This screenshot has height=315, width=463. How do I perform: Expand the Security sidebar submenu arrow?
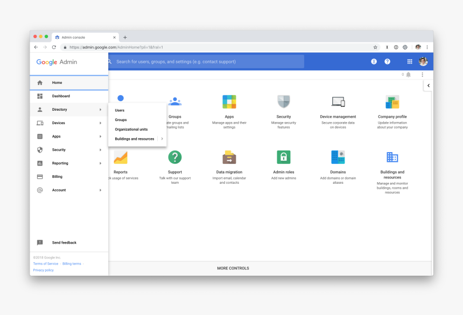(100, 150)
